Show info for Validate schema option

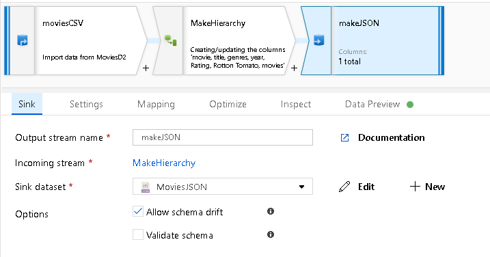pos(271,234)
